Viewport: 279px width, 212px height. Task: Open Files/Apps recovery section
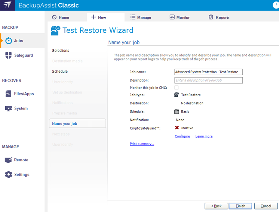click(22, 94)
